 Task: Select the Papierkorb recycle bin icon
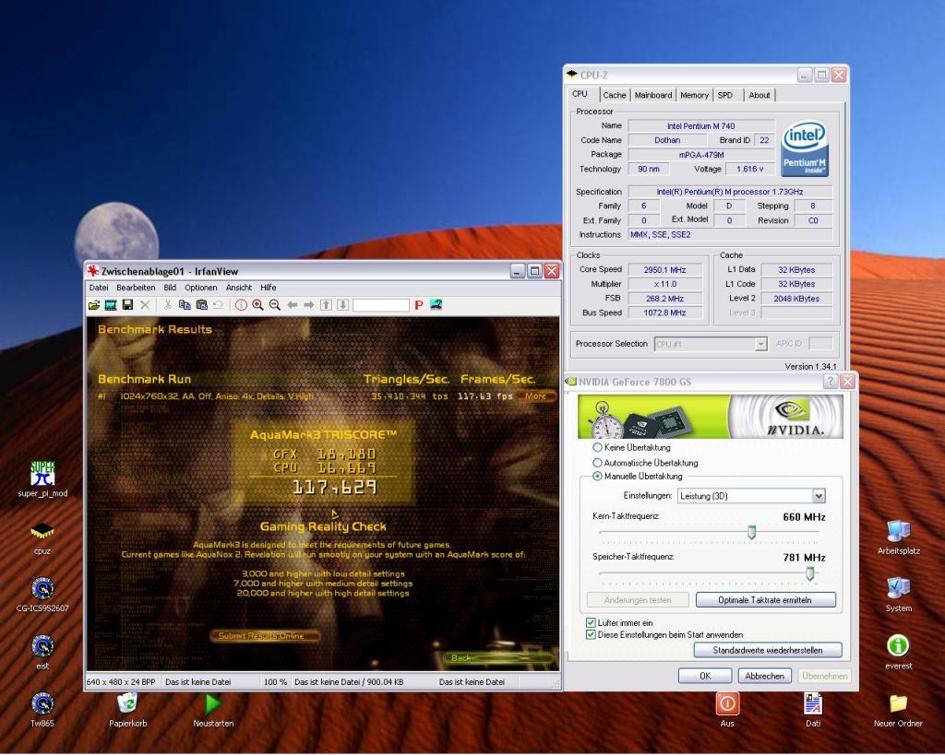pyautogui.click(x=127, y=709)
